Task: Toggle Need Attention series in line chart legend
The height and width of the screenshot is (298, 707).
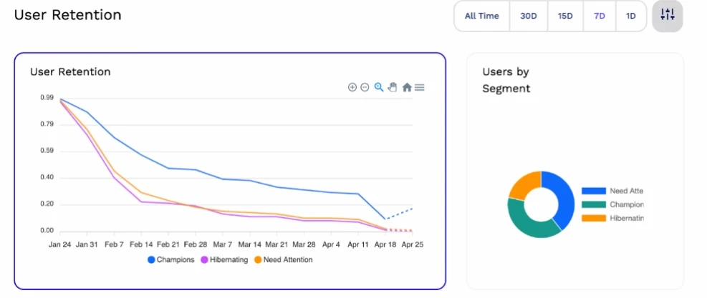Action: 283,259
